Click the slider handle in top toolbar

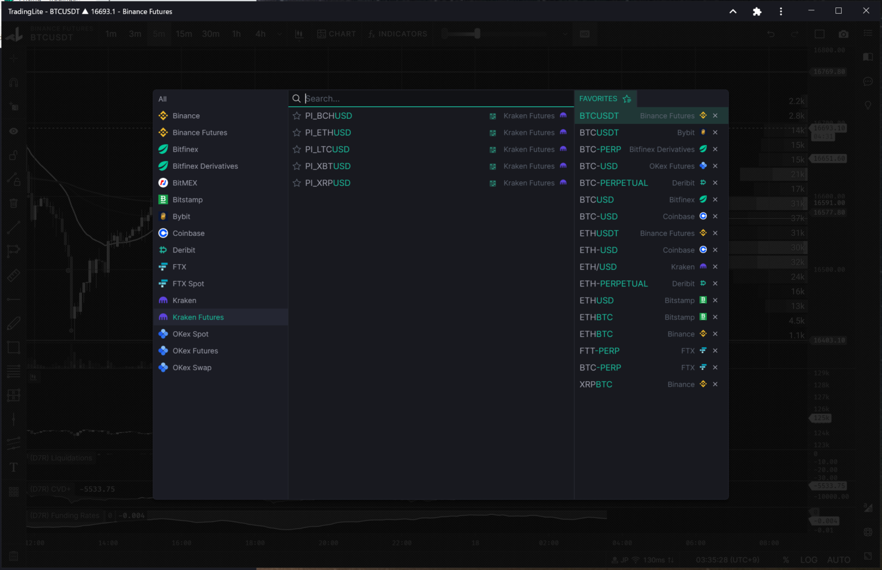pos(477,34)
